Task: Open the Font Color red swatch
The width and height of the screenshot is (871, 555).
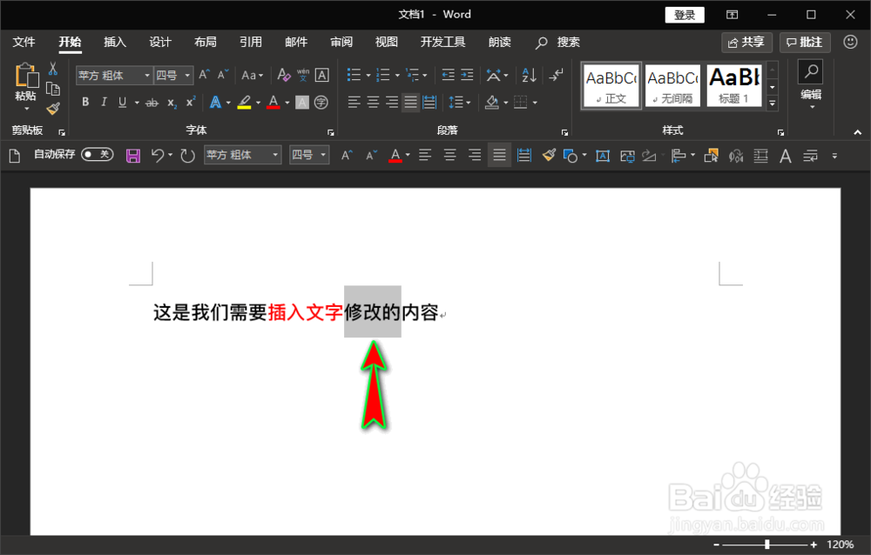Action: click(273, 103)
